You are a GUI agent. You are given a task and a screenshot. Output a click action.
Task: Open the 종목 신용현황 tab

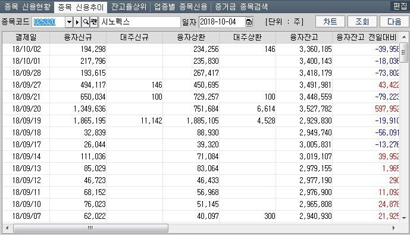[27, 7]
